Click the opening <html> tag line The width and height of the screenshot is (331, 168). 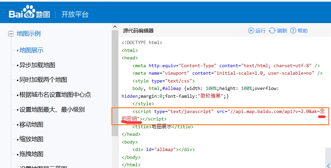130,51
